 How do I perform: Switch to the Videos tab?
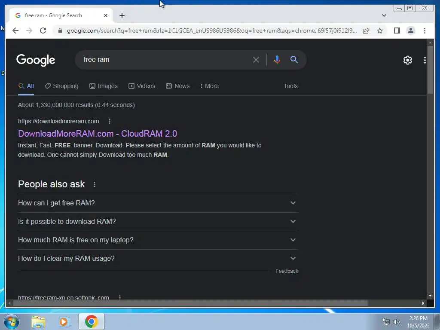pyautogui.click(x=142, y=86)
